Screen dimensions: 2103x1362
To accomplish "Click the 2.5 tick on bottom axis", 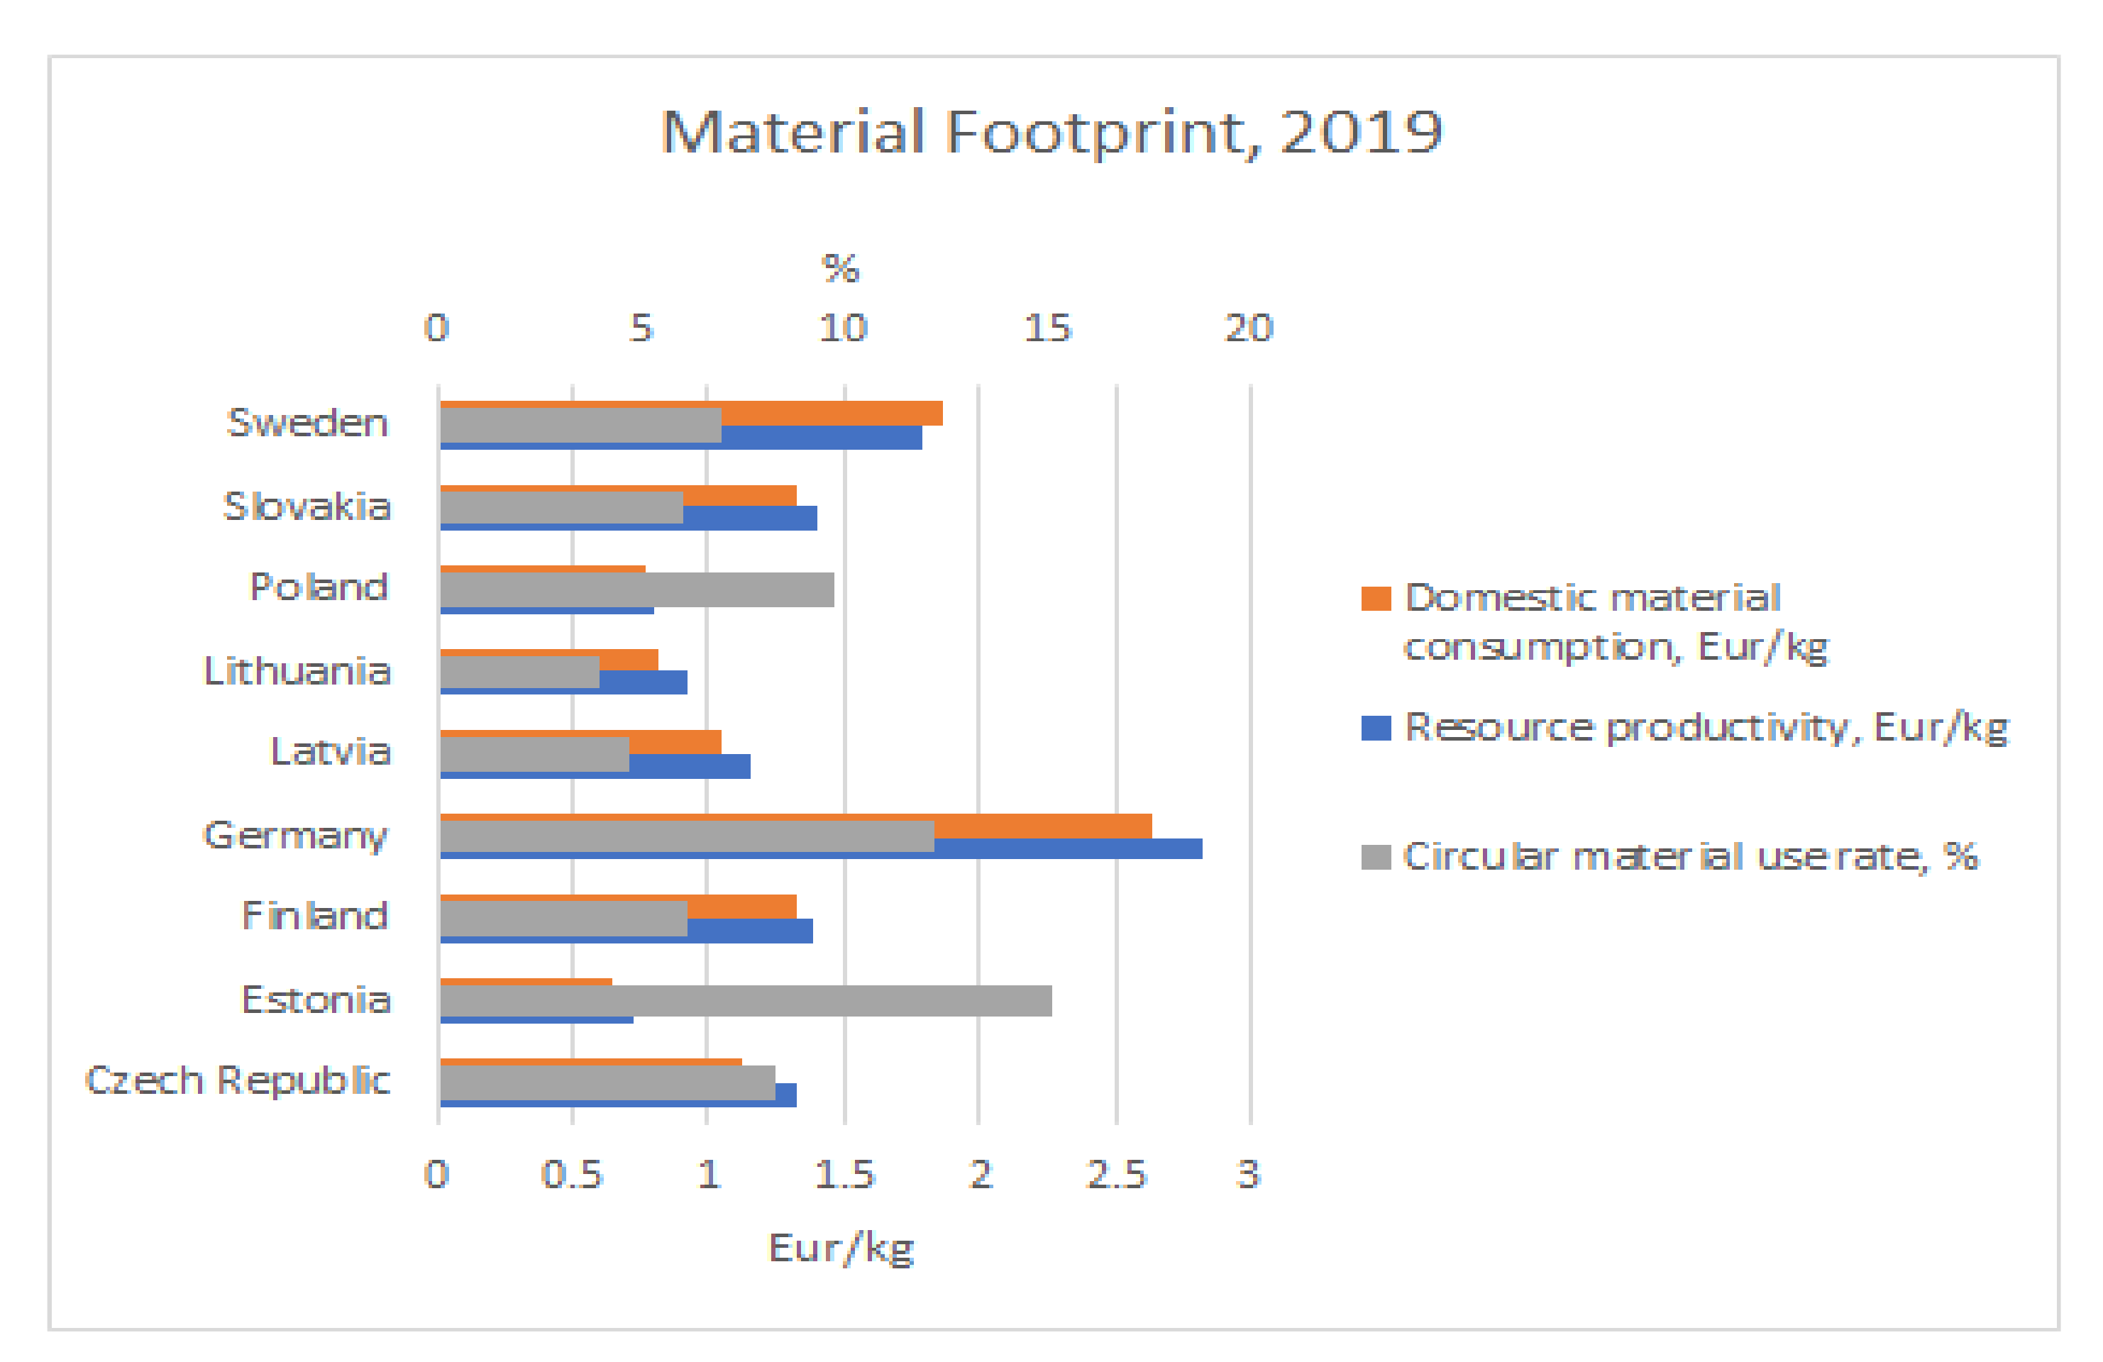I will coord(1116,1175).
